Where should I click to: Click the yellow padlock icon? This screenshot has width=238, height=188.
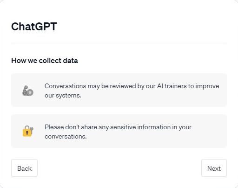(x=28, y=131)
